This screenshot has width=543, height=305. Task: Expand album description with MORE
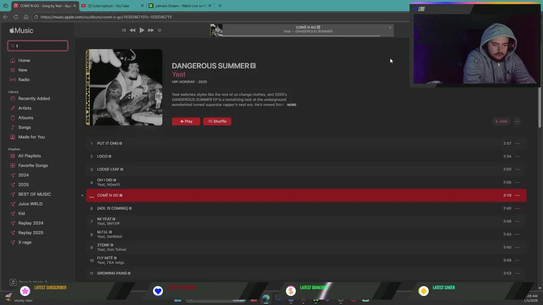tap(292, 105)
